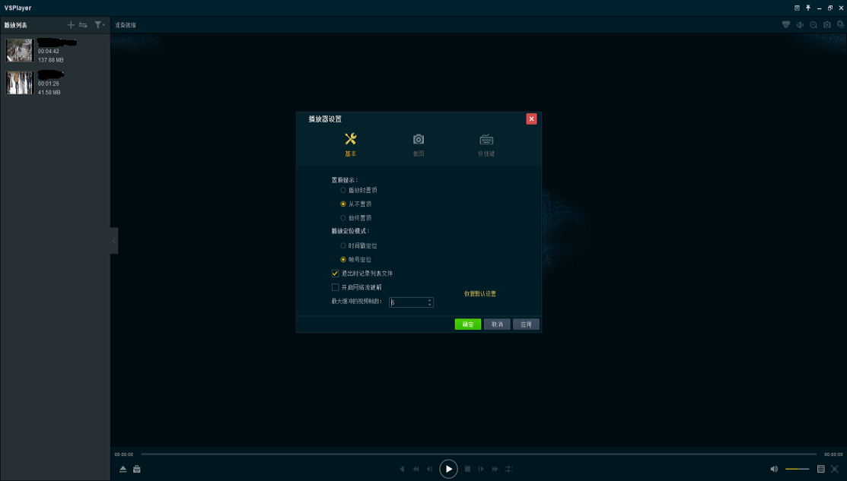Click the audio stream speaker icon
The image size is (847, 481).
pyautogui.click(x=800, y=24)
